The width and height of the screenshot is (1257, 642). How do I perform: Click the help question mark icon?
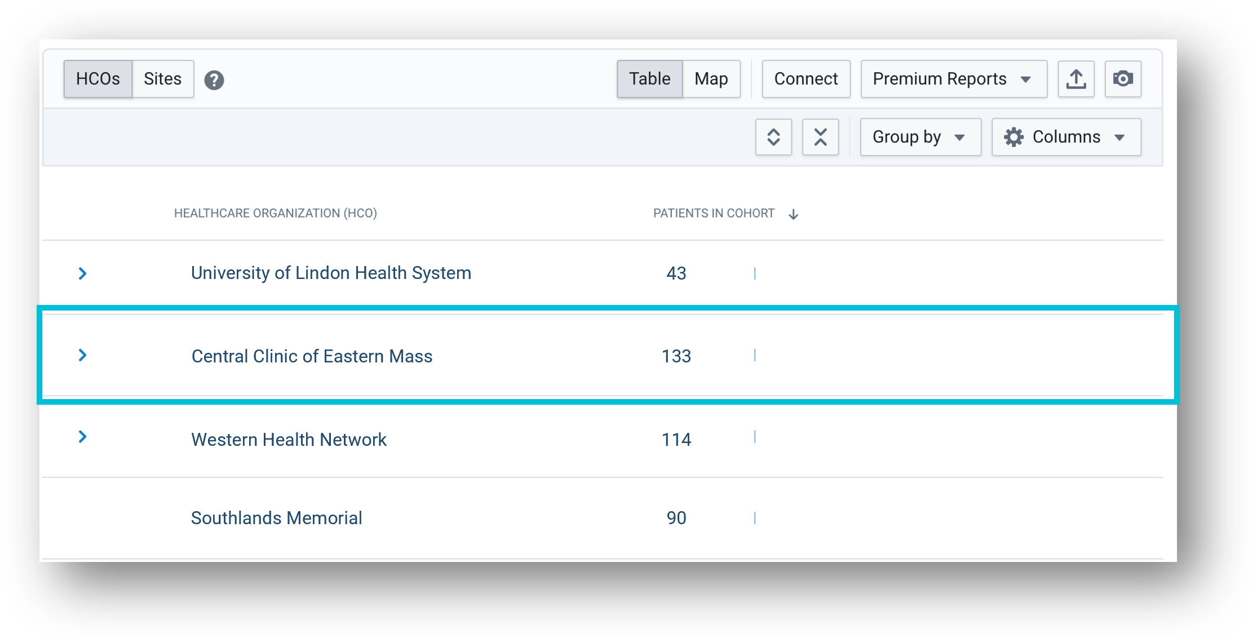coord(214,80)
